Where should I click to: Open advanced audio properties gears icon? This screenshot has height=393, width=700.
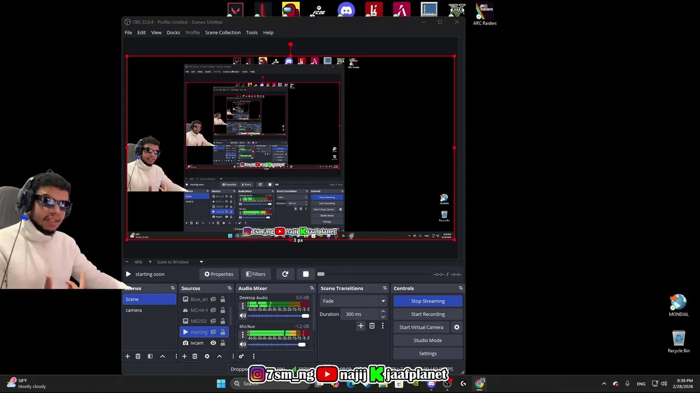pyautogui.click(x=241, y=356)
